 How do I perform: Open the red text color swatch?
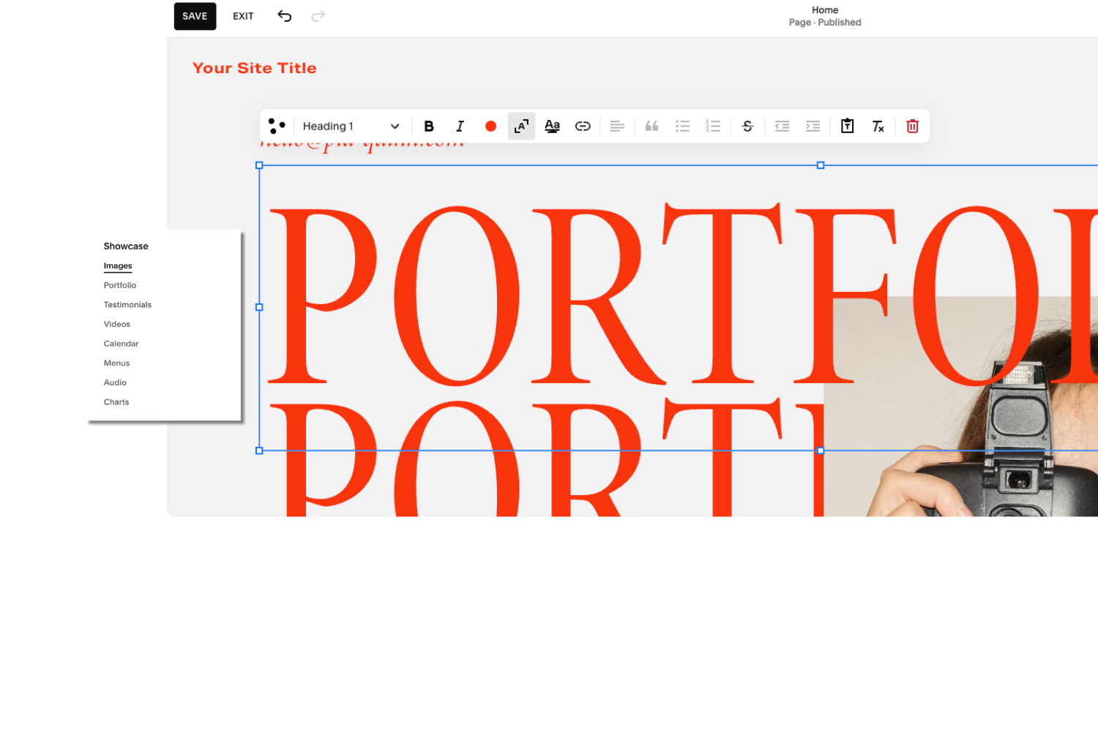490,126
